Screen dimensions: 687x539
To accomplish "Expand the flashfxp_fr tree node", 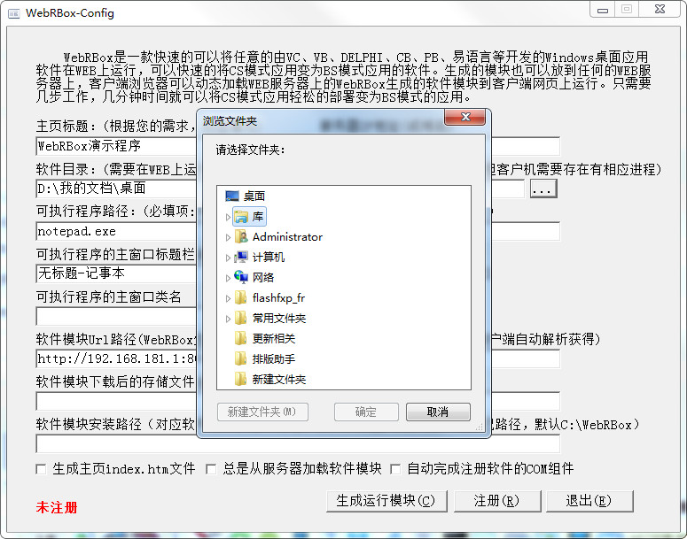I will [x=228, y=298].
